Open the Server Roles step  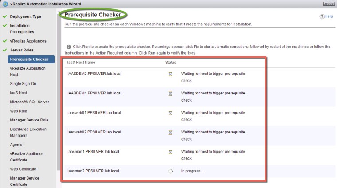22,50
